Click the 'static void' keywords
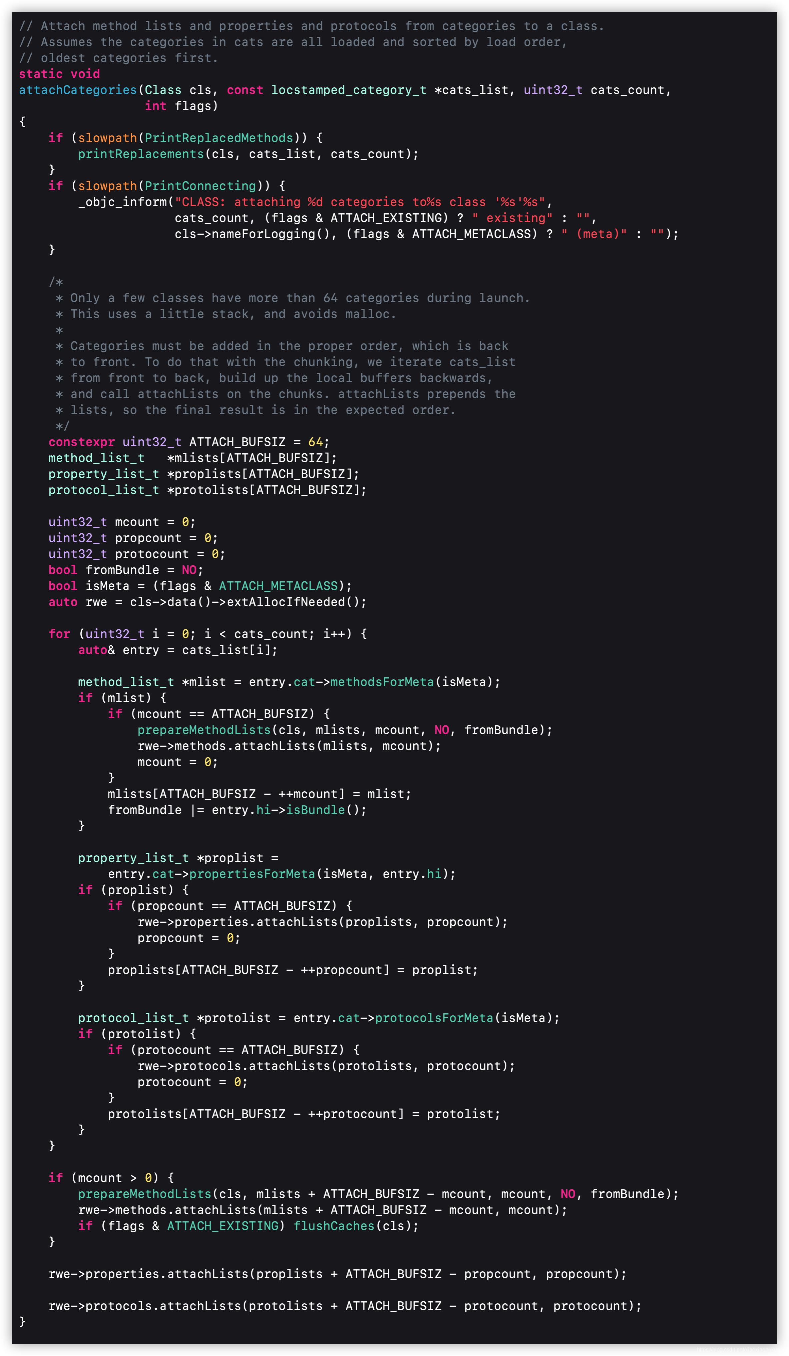The image size is (789, 1356). (x=59, y=74)
